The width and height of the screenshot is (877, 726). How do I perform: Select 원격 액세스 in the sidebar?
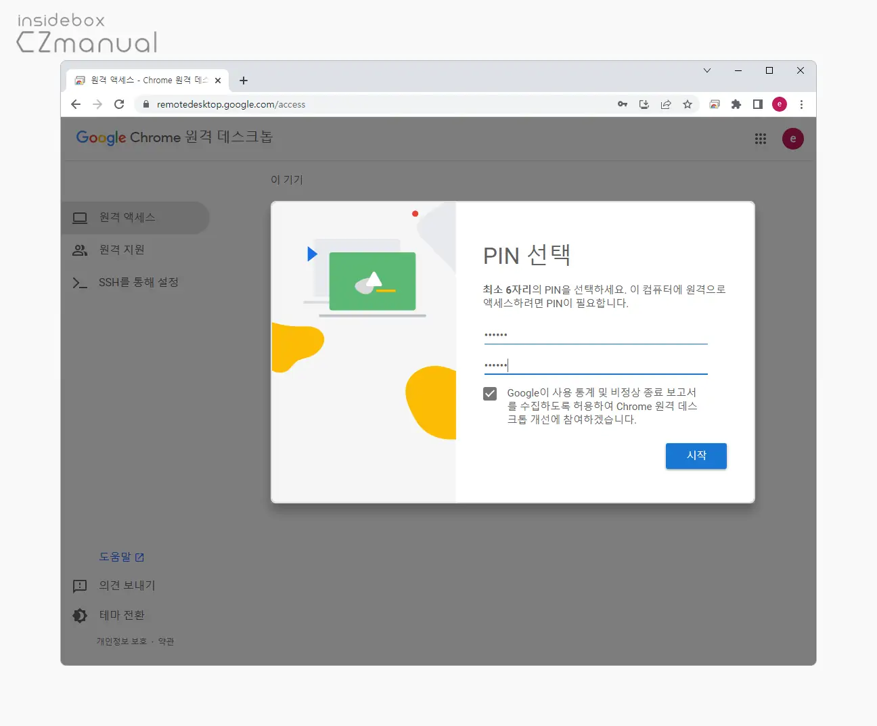pos(135,217)
